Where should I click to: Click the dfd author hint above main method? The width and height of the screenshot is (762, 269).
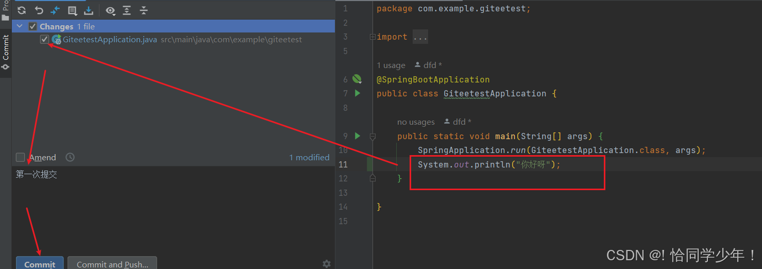[x=458, y=122]
